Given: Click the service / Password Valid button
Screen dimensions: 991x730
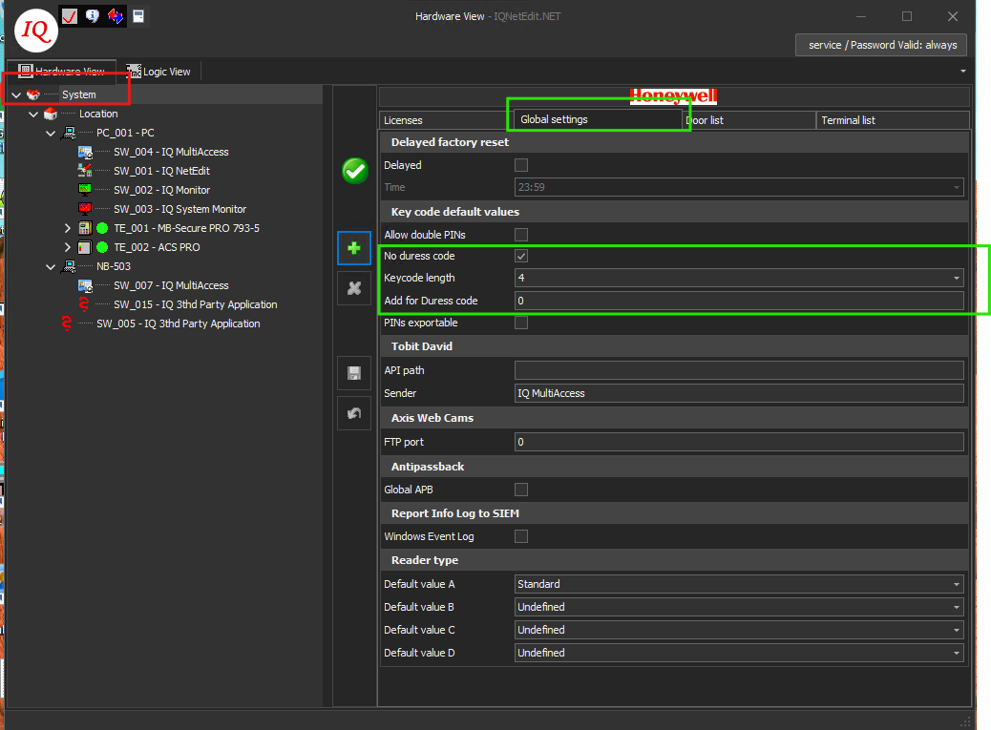Looking at the screenshot, I should tap(881, 45).
